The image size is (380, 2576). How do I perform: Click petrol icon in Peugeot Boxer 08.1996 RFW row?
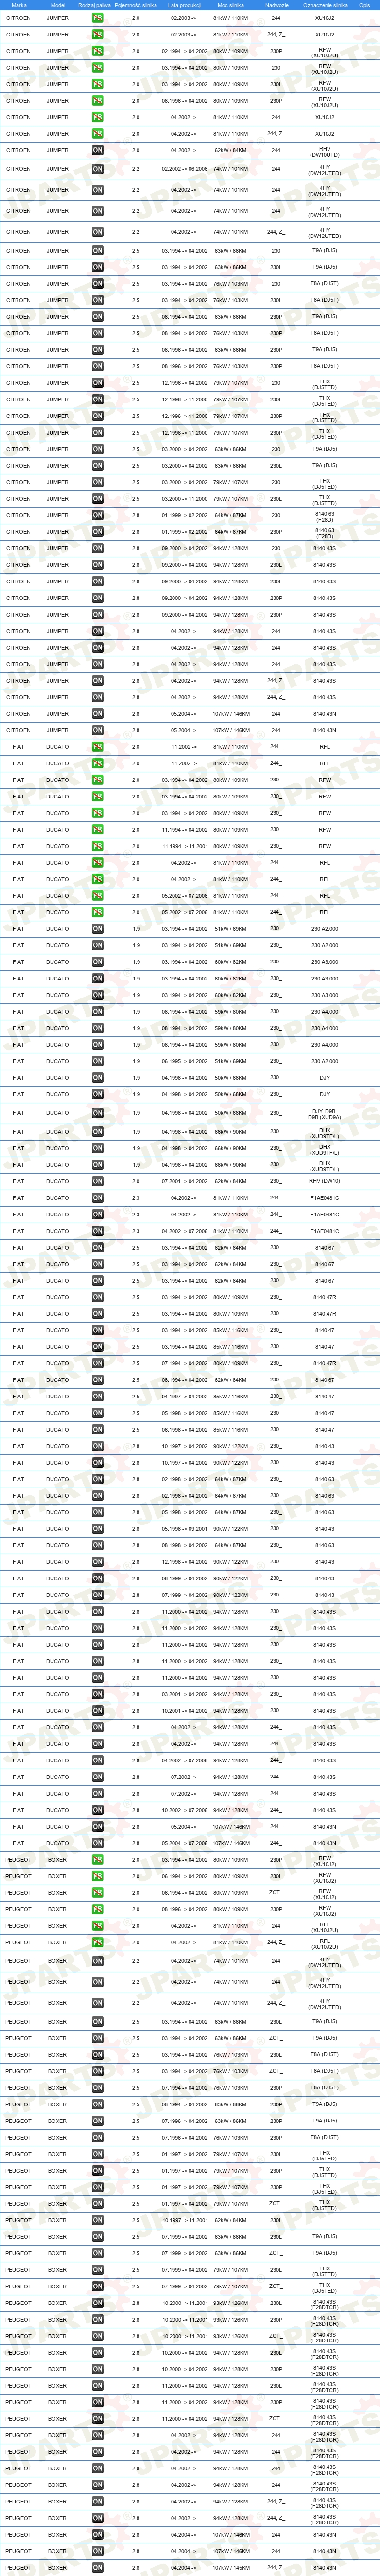pyautogui.click(x=98, y=1910)
